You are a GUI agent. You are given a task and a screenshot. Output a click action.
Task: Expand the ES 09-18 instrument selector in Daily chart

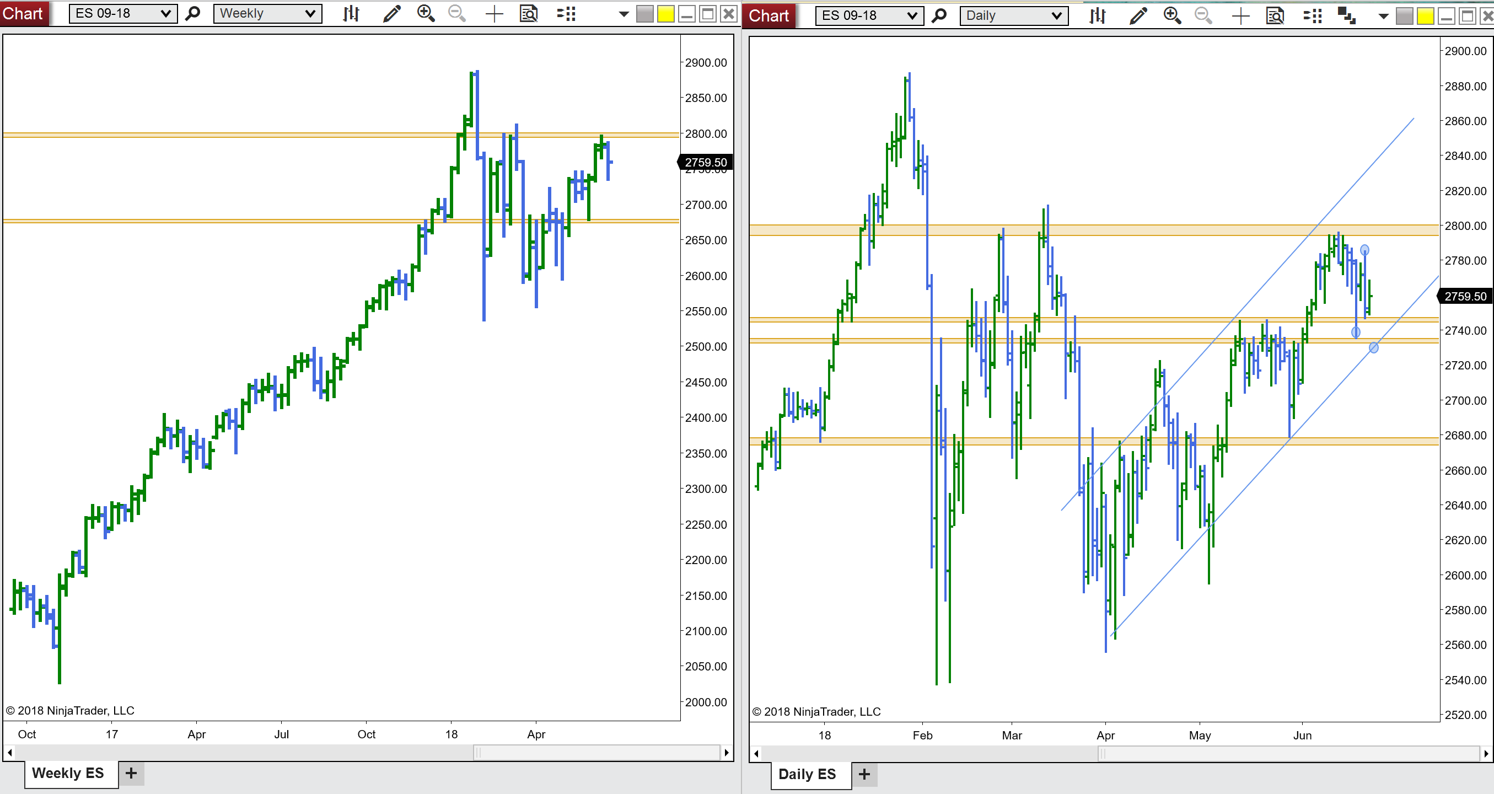(x=869, y=15)
